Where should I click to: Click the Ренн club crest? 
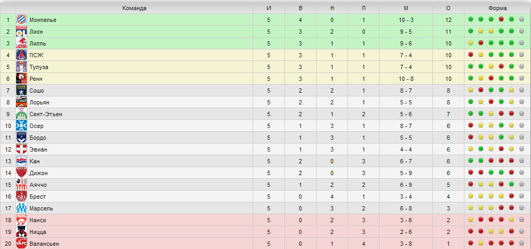tap(21, 79)
